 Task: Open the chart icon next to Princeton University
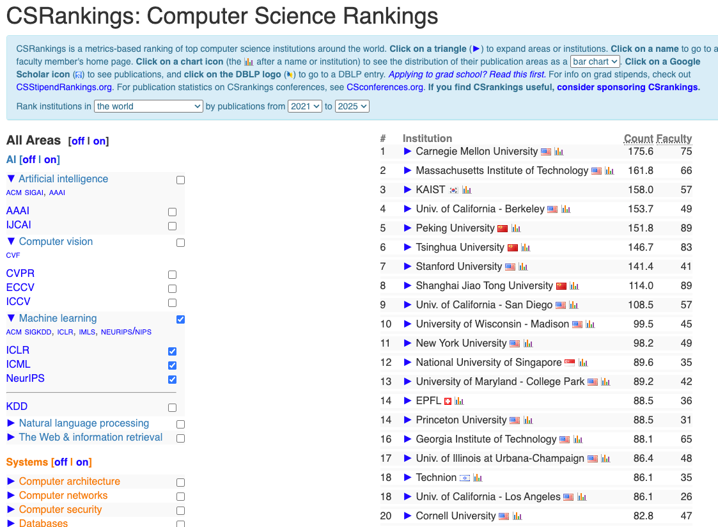tap(528, 420)
